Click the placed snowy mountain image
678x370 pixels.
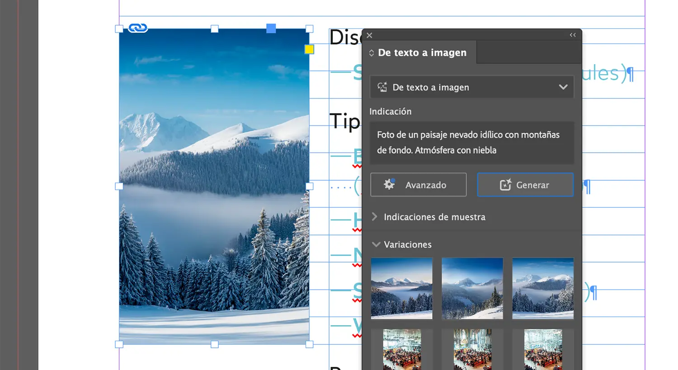tap(214, 203)
